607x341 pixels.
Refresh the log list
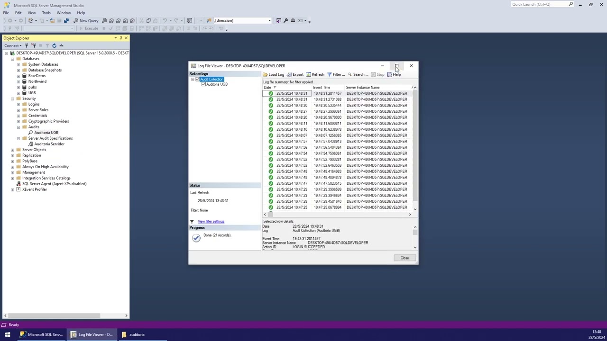[x=315, y=74]
